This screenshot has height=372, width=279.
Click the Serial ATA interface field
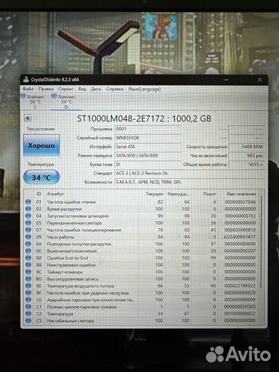tap(147, 147)
